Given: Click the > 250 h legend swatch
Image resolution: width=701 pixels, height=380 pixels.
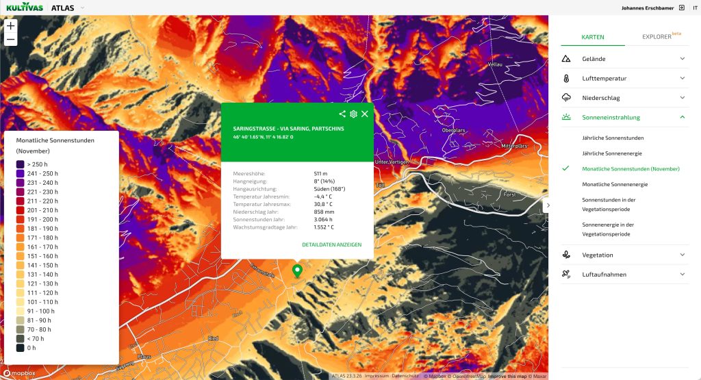Looking at the screenshot, I should tap(21, 164).
